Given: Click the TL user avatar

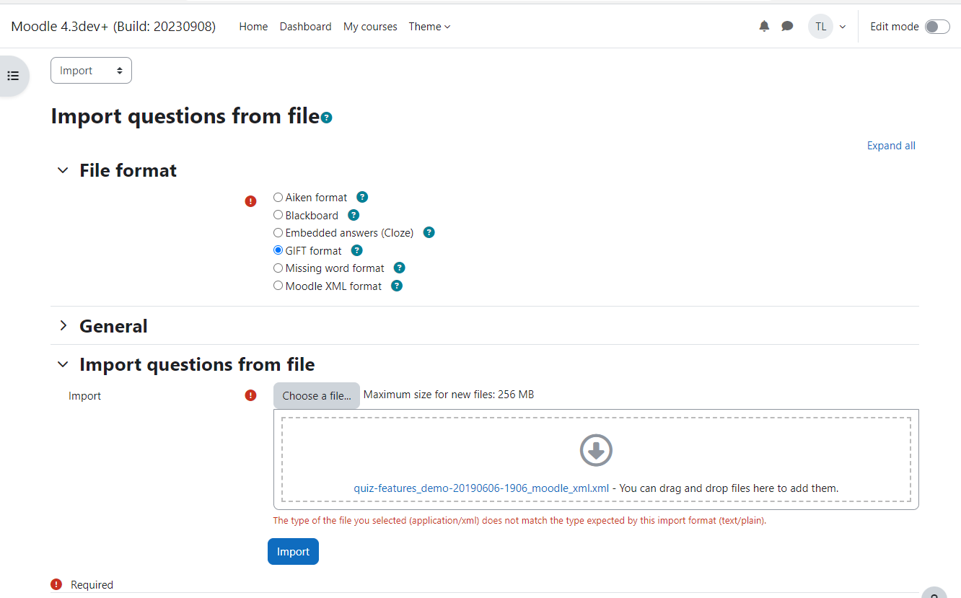Looking at the screenshot, I should pyautogui.click(x=820, y=27).
